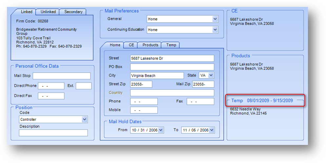
Task: Open the Mail Hold To date picker
Action: pos(212,130)
